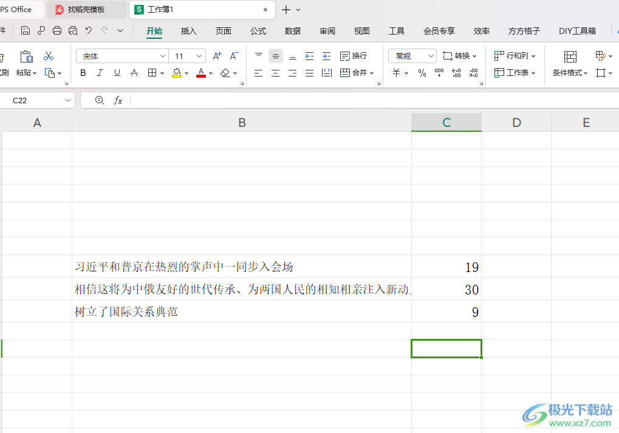Open the 找稻壳模板 document tab

tap(86, 10)
